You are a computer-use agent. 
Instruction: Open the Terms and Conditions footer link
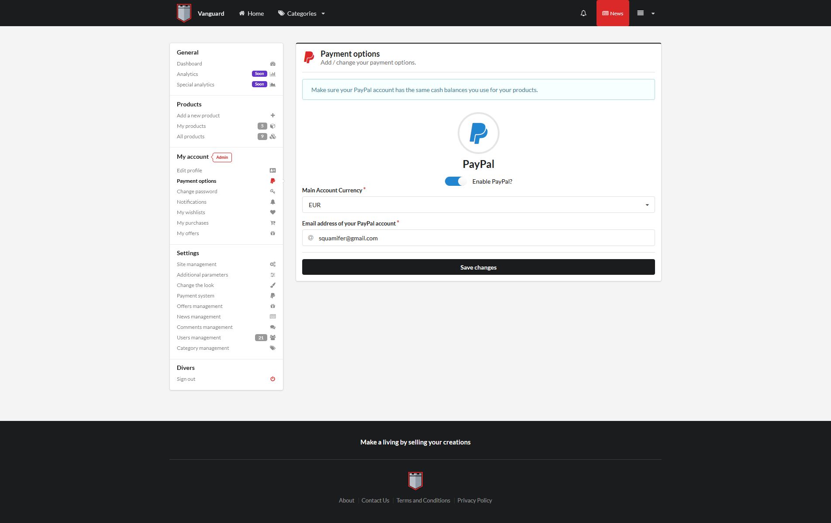pyautogui.click(x=423, y=500)
